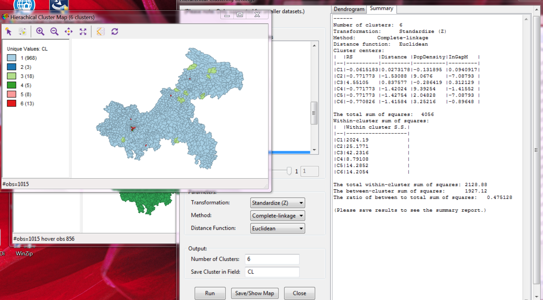Click the Save/Show Map button

point(255,293)
